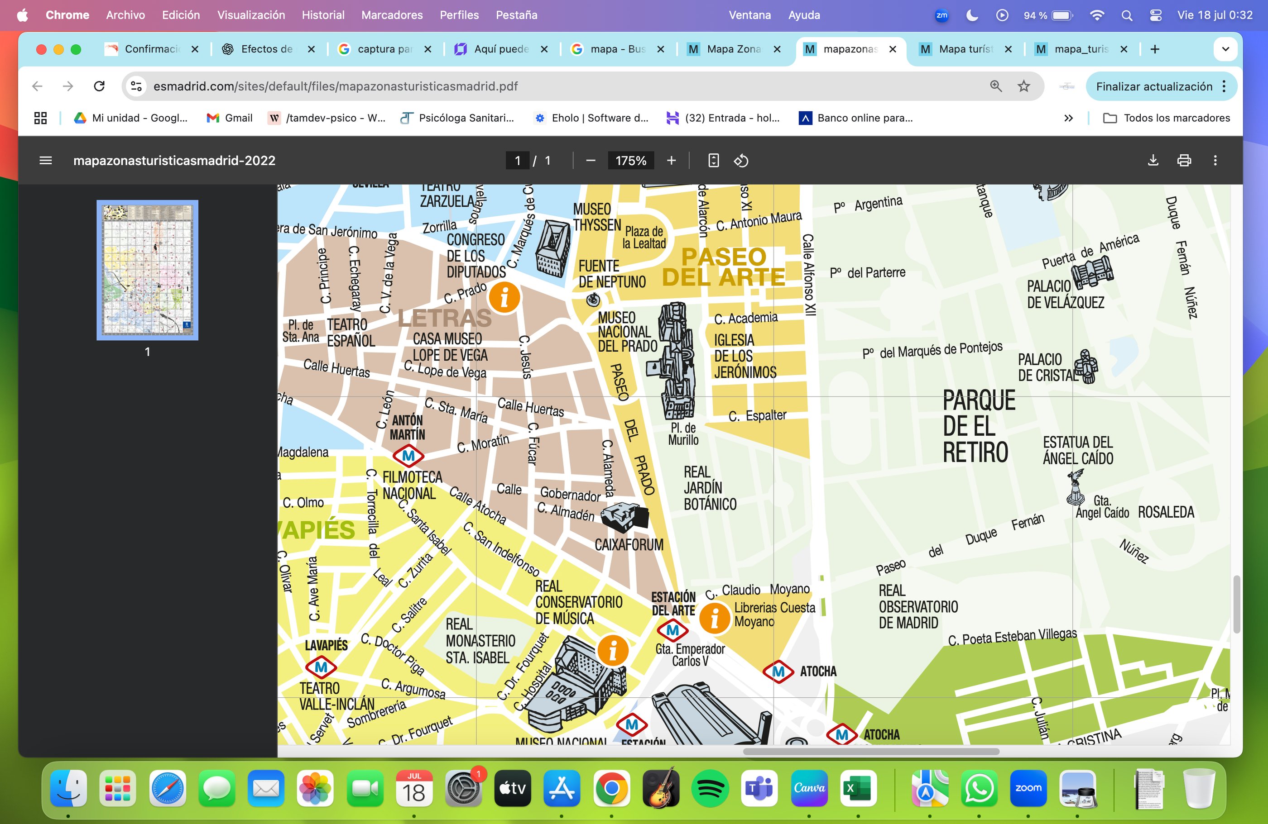
Task: Open the Marcadores menu
Action: pyautogui.click(x=392, y=15)
